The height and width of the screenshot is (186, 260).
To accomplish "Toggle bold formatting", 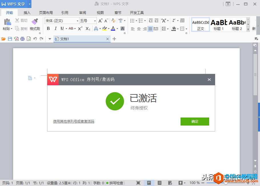I will click(x=48, y=29).
